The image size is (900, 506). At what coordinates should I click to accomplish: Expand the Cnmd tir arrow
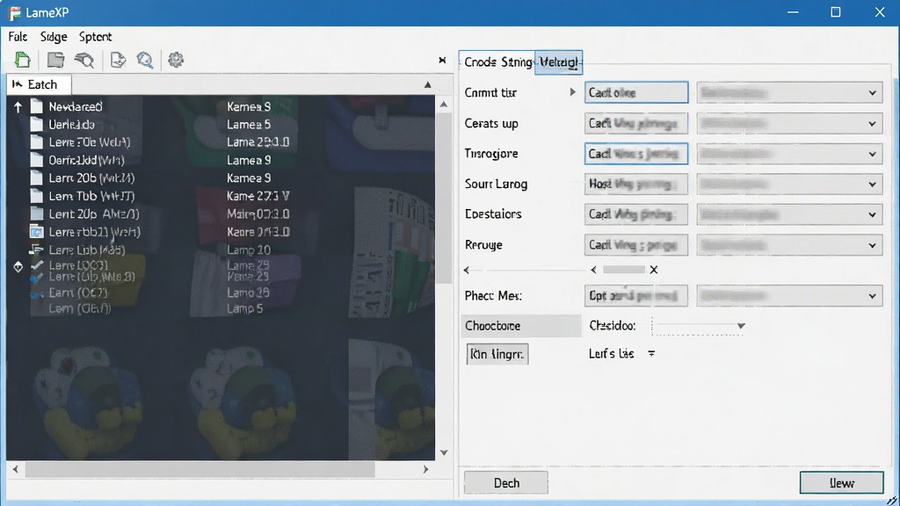coord(572,91)
